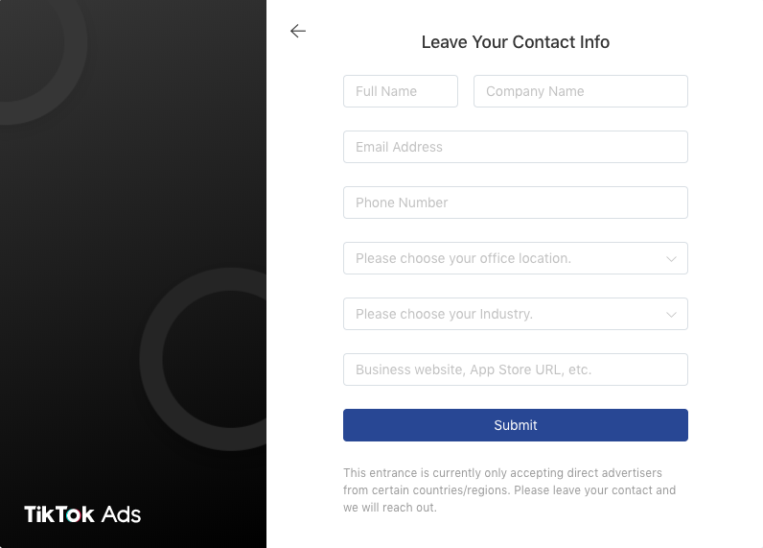Focus the Full Name input field

401,91
